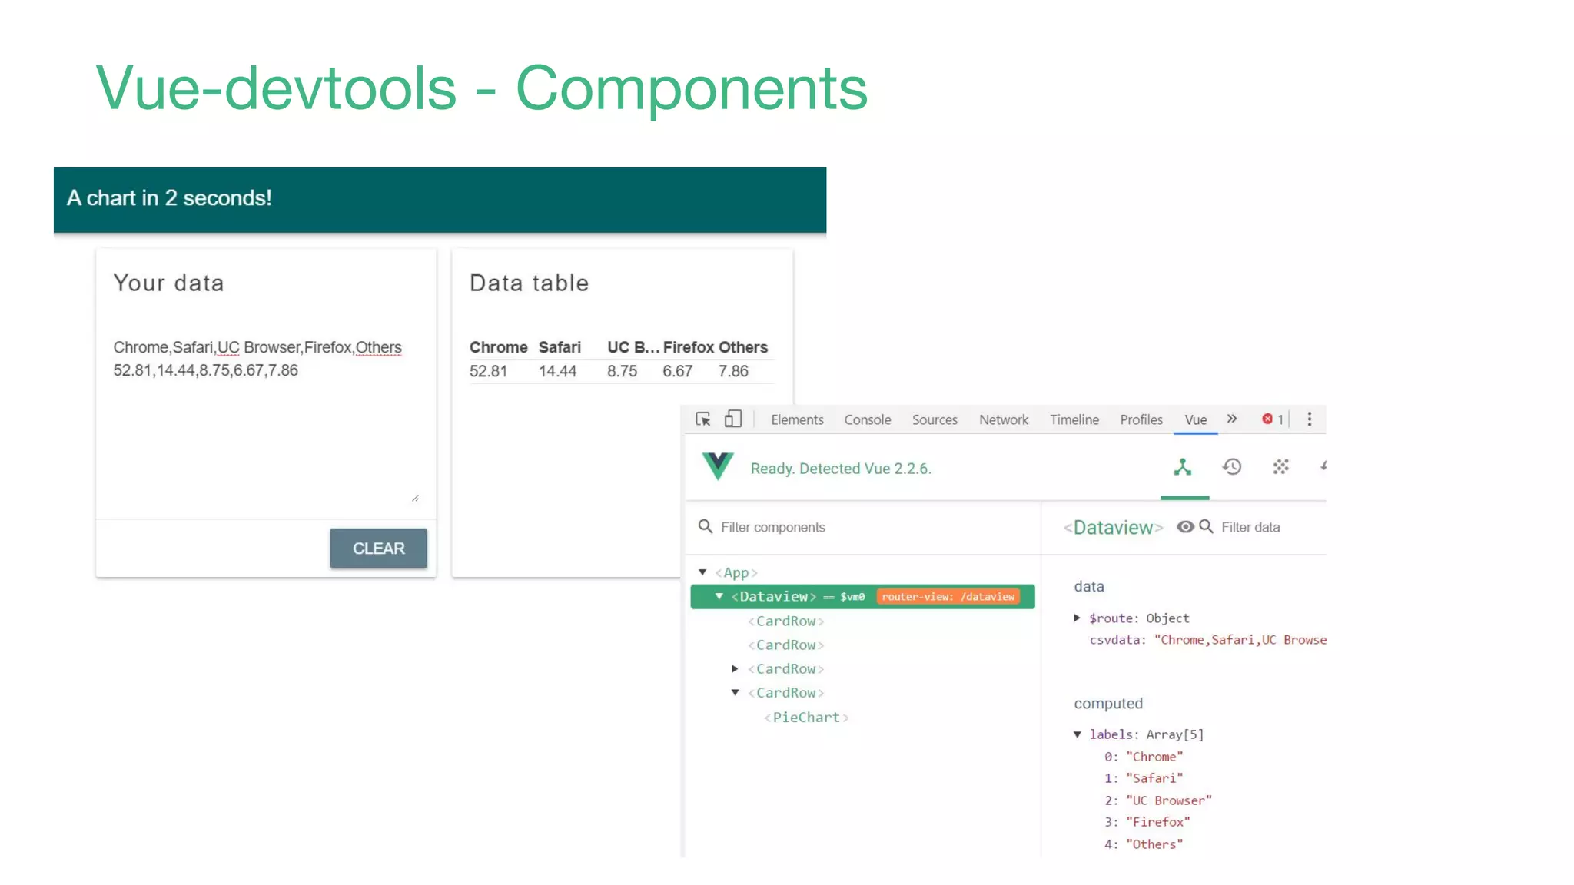Click the Firefox column header in table
Image resolution: width=1574 pixels, height=885 pixels.
[689, 347]
